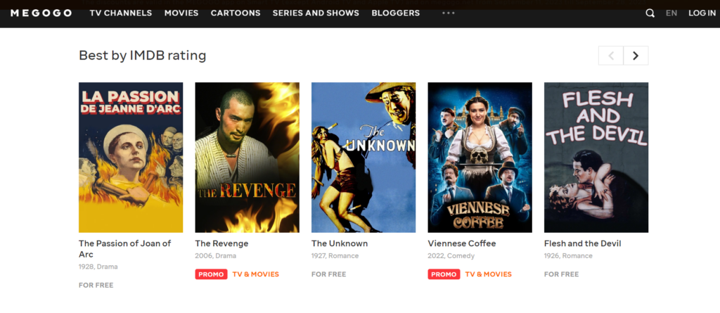Switch the EN language selector
The width and height of the screenshot is (720, 313).
click(x=671, y=13)
